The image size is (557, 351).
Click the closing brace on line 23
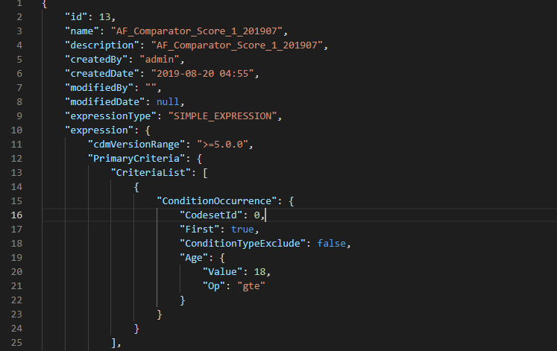click(x=160, y=314)
